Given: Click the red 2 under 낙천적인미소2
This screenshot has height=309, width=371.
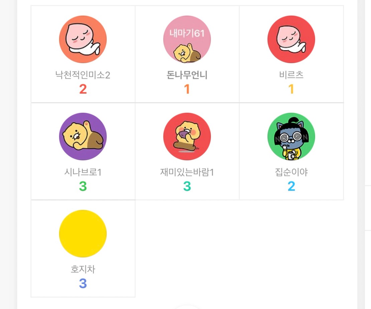Looking at the screenshot, I should (x=83, y=89).
